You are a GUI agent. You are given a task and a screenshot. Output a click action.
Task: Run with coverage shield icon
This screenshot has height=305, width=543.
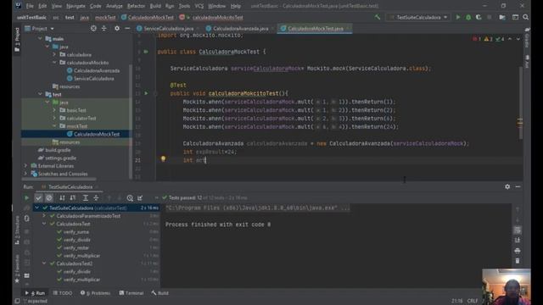coord(479,17)
